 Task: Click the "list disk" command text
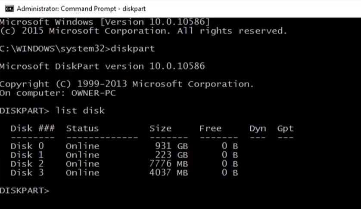click(80, 111)
